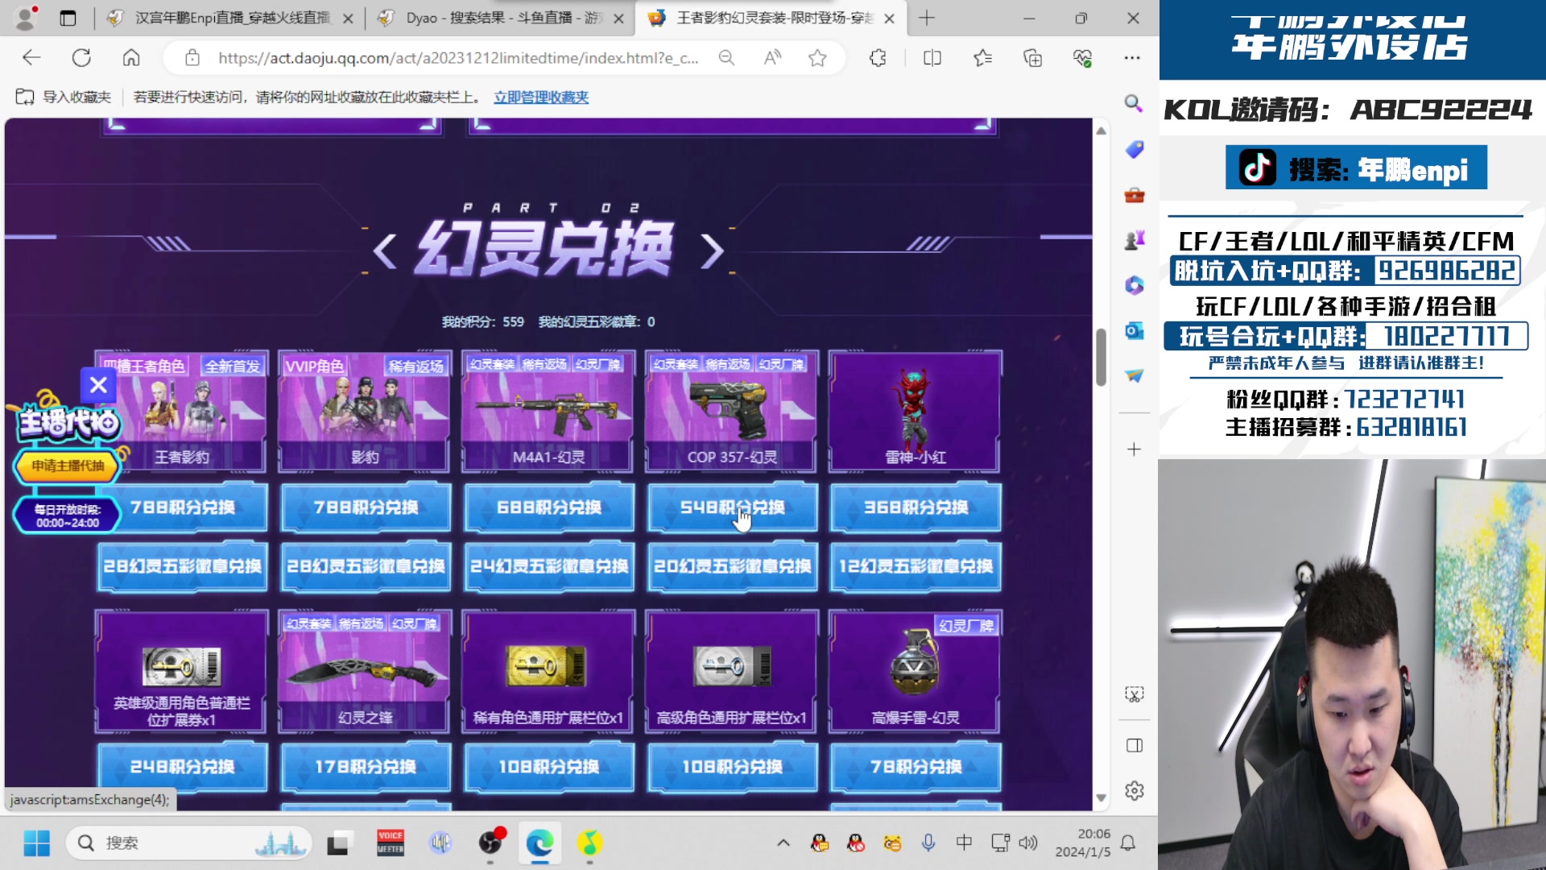
Task: Click 548积分兑换 for COP 357
Action: tap(732, 507)
